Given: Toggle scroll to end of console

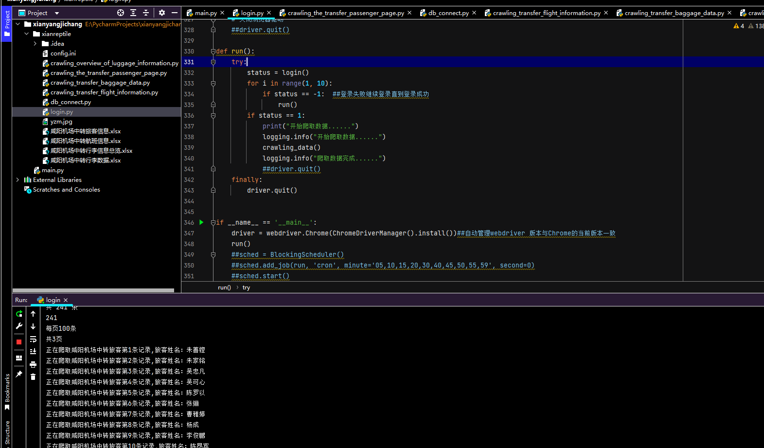Looking at the screenshot, I should point(33,351).
